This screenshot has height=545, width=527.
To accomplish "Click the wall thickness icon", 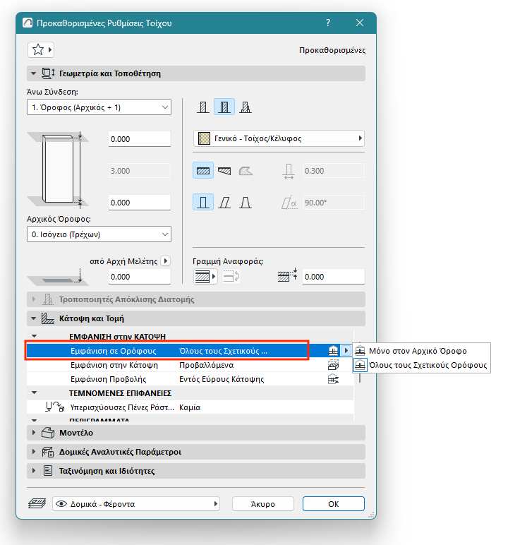I will tap(289, 171).
